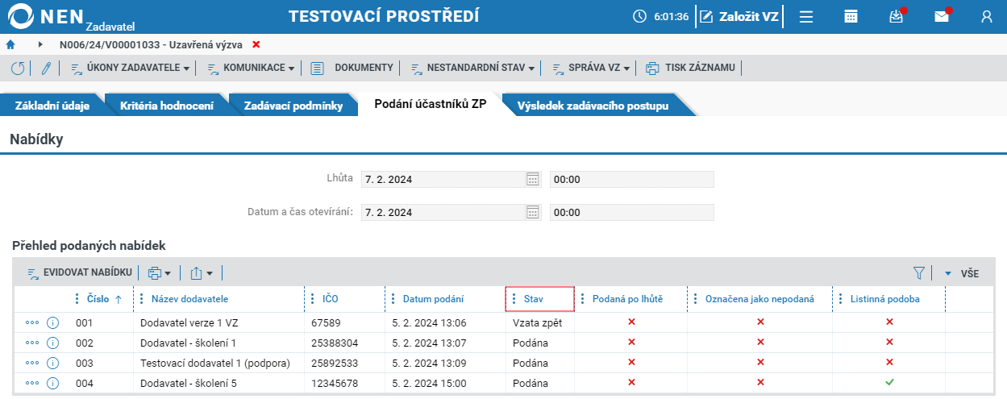Image resolution: width=1007 pixels, height=399 pixels.
Task: Open the Komunikace dropdown menu
Action: 251,68
